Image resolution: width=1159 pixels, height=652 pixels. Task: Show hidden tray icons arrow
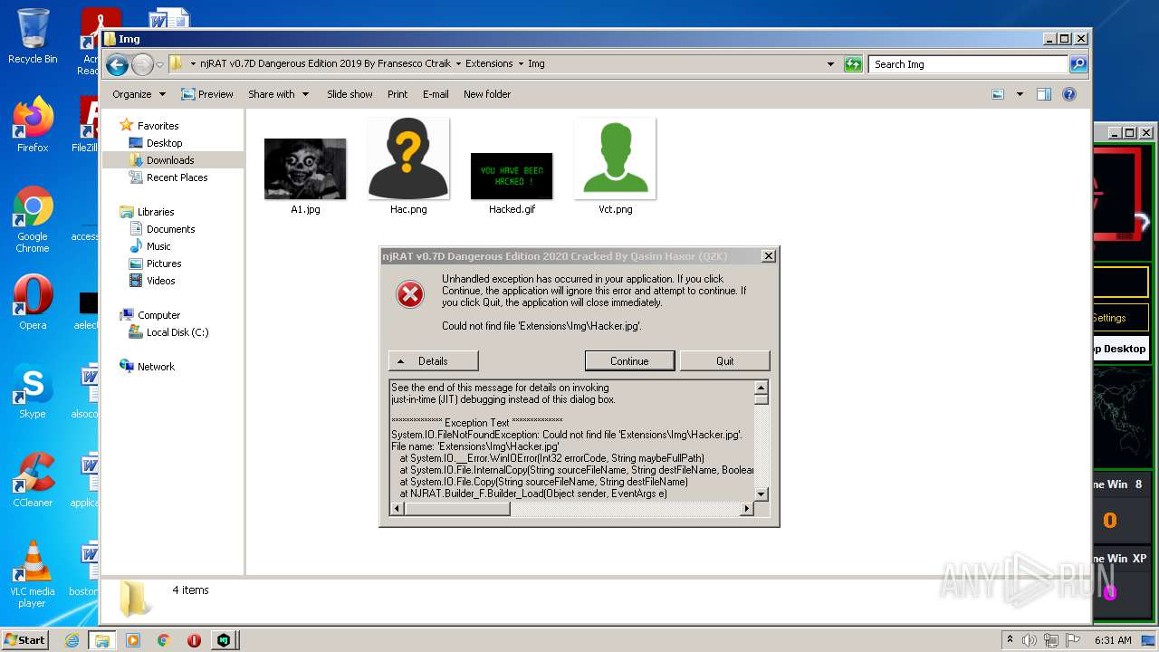coord(1011,640)
